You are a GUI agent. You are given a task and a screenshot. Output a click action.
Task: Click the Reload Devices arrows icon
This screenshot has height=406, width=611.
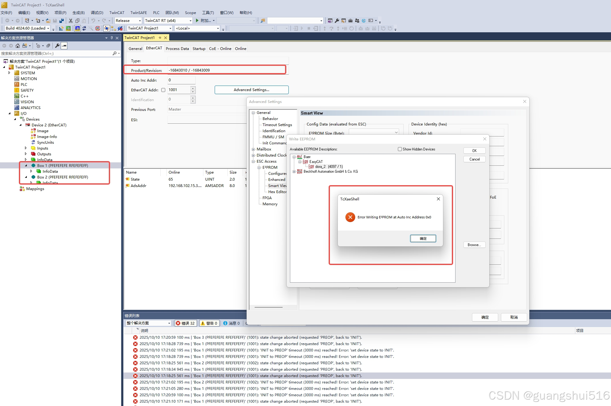[x=84, y=28]
